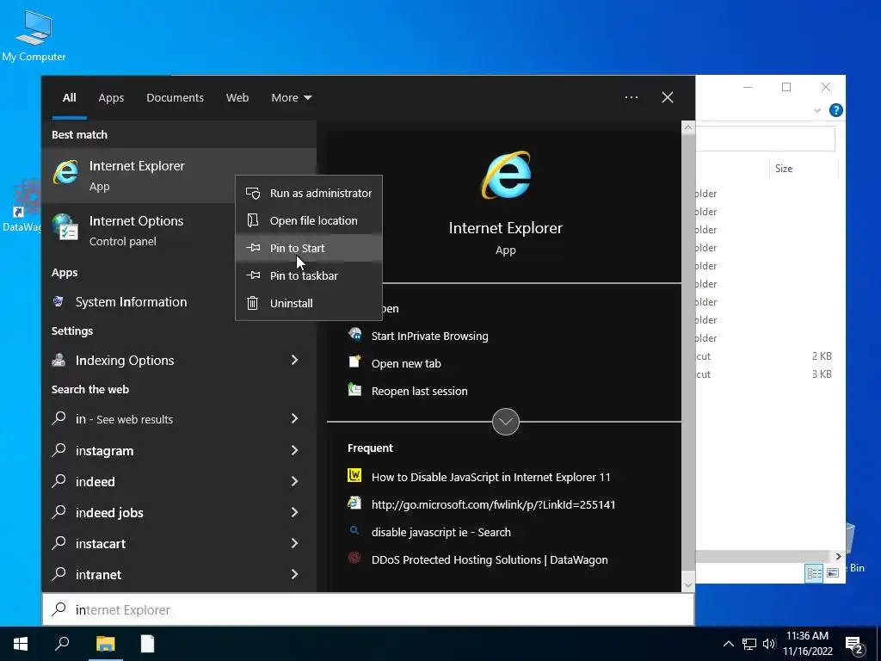The image size is (881, 661).
Task: Click Start InPrivate Browsing icon
Action: click(x=354, y=335)
